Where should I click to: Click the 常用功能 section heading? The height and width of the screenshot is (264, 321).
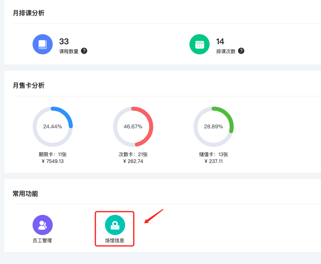[25, 194]
